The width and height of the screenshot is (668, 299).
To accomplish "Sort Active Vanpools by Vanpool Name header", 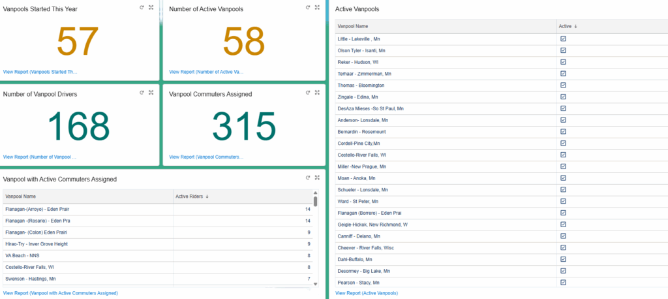I will pos(352,26).
